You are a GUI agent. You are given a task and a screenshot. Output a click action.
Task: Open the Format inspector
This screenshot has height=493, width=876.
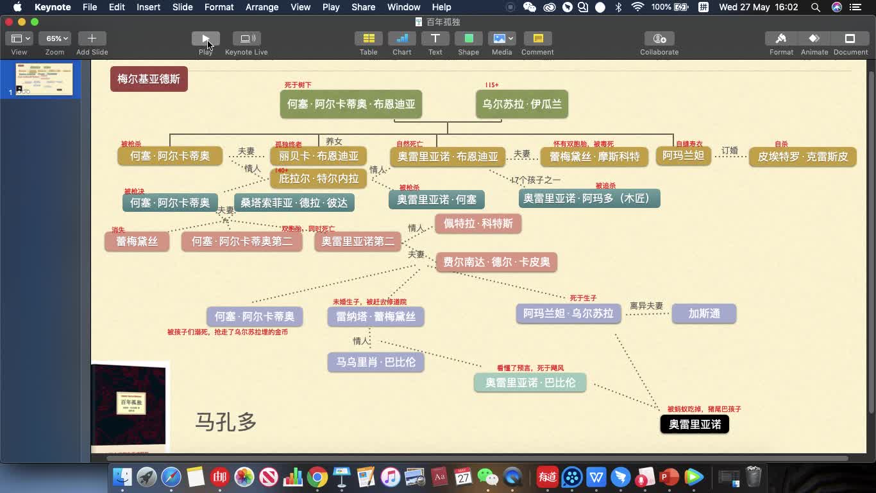[x=781, y=39]
